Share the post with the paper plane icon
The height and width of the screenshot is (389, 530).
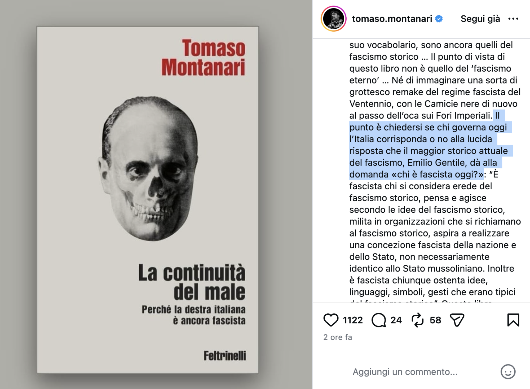[457, 320]
